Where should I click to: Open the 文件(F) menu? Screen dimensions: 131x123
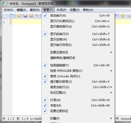[8, 10]
